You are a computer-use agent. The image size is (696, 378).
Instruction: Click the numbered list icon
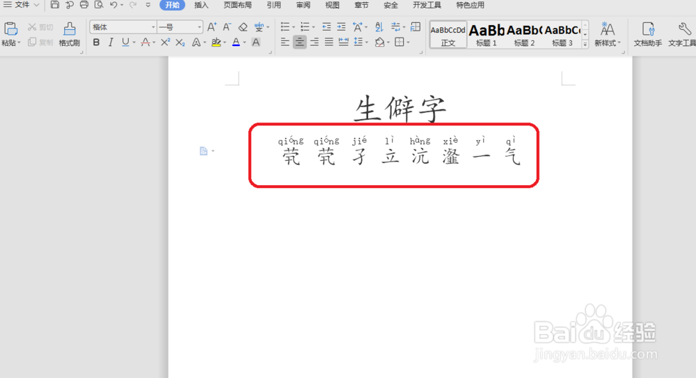[305, 27]
